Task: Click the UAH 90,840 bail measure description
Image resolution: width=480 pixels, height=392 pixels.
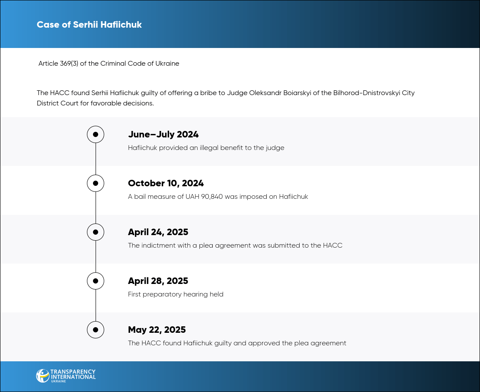Action: click(x=218, y=197)
